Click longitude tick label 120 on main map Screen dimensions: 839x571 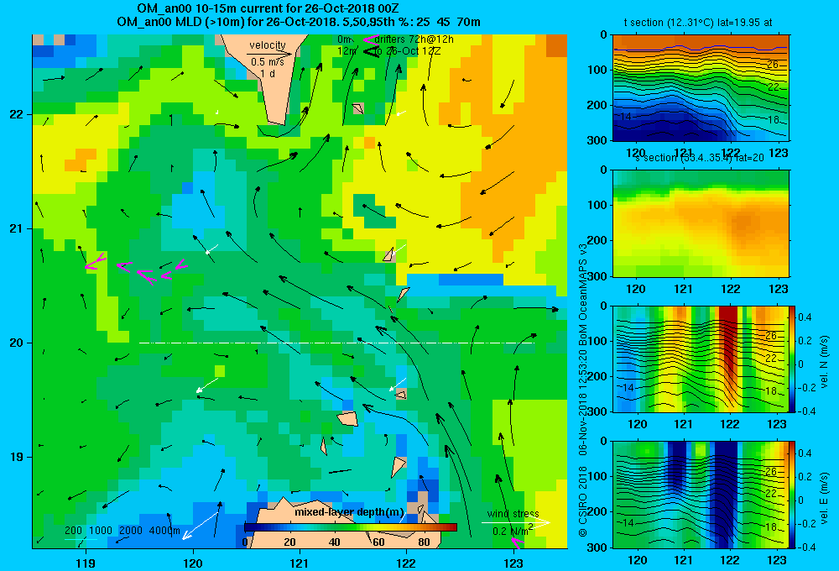[193, 563]
